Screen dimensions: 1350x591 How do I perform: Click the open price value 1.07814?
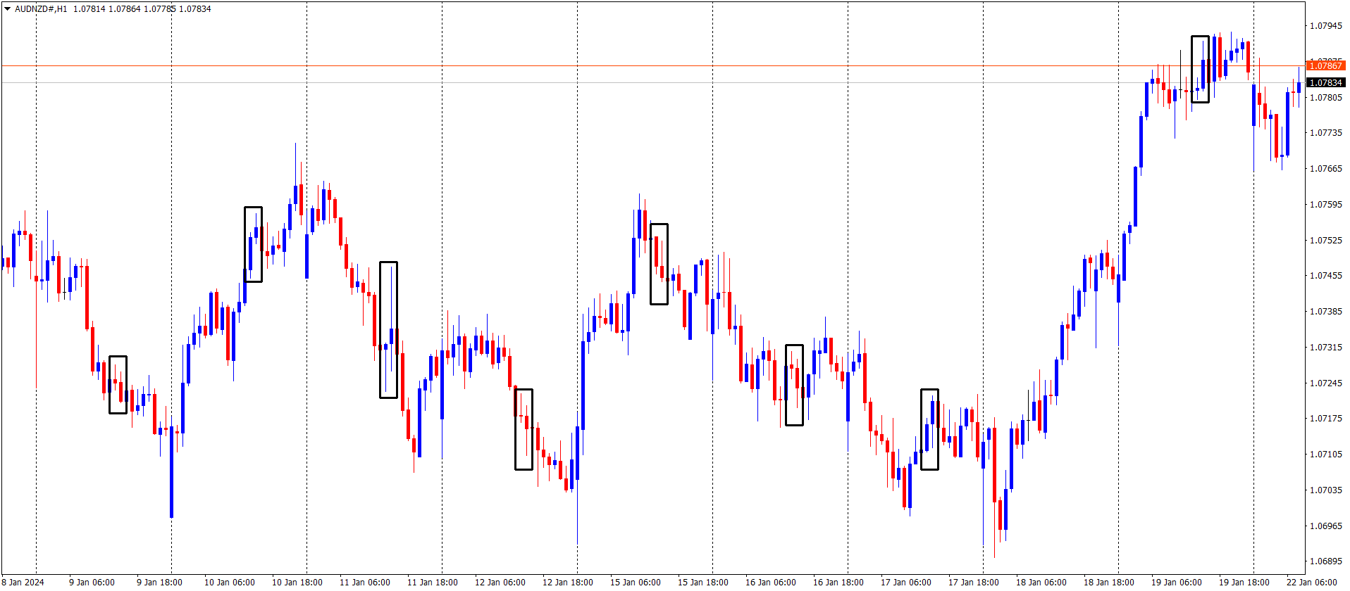point(89,9)
